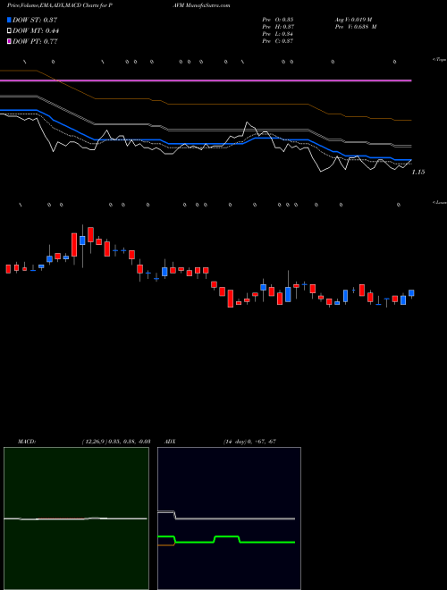447x590 pixels.
Task: Select the 'DOW MT: 0.44' legend text
Action: 36,31
